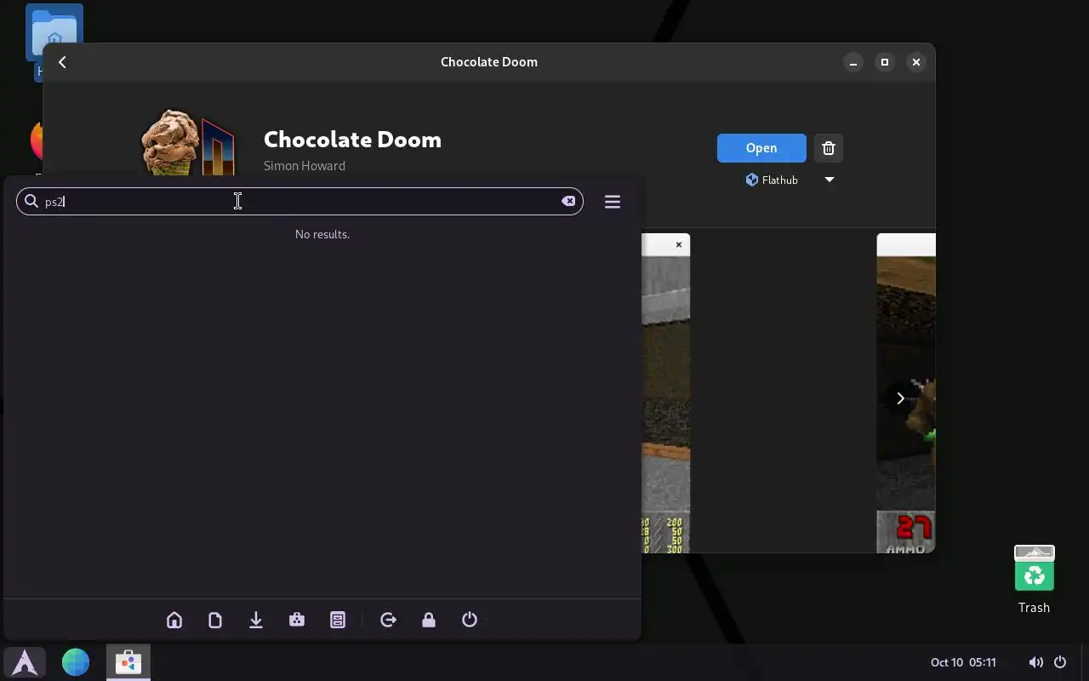Show next Chocolate Doom screenshot
This screenshot has height=681, width=1089.
[900, 398]
